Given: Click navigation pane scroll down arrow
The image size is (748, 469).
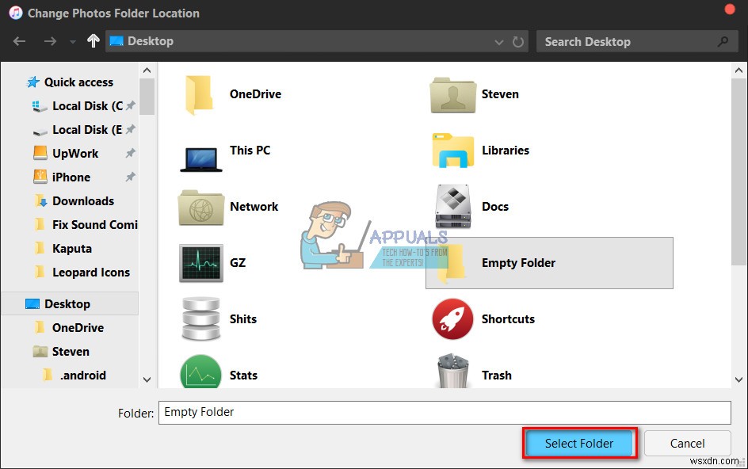Looking at the screenshot, I should click(147, 379).
